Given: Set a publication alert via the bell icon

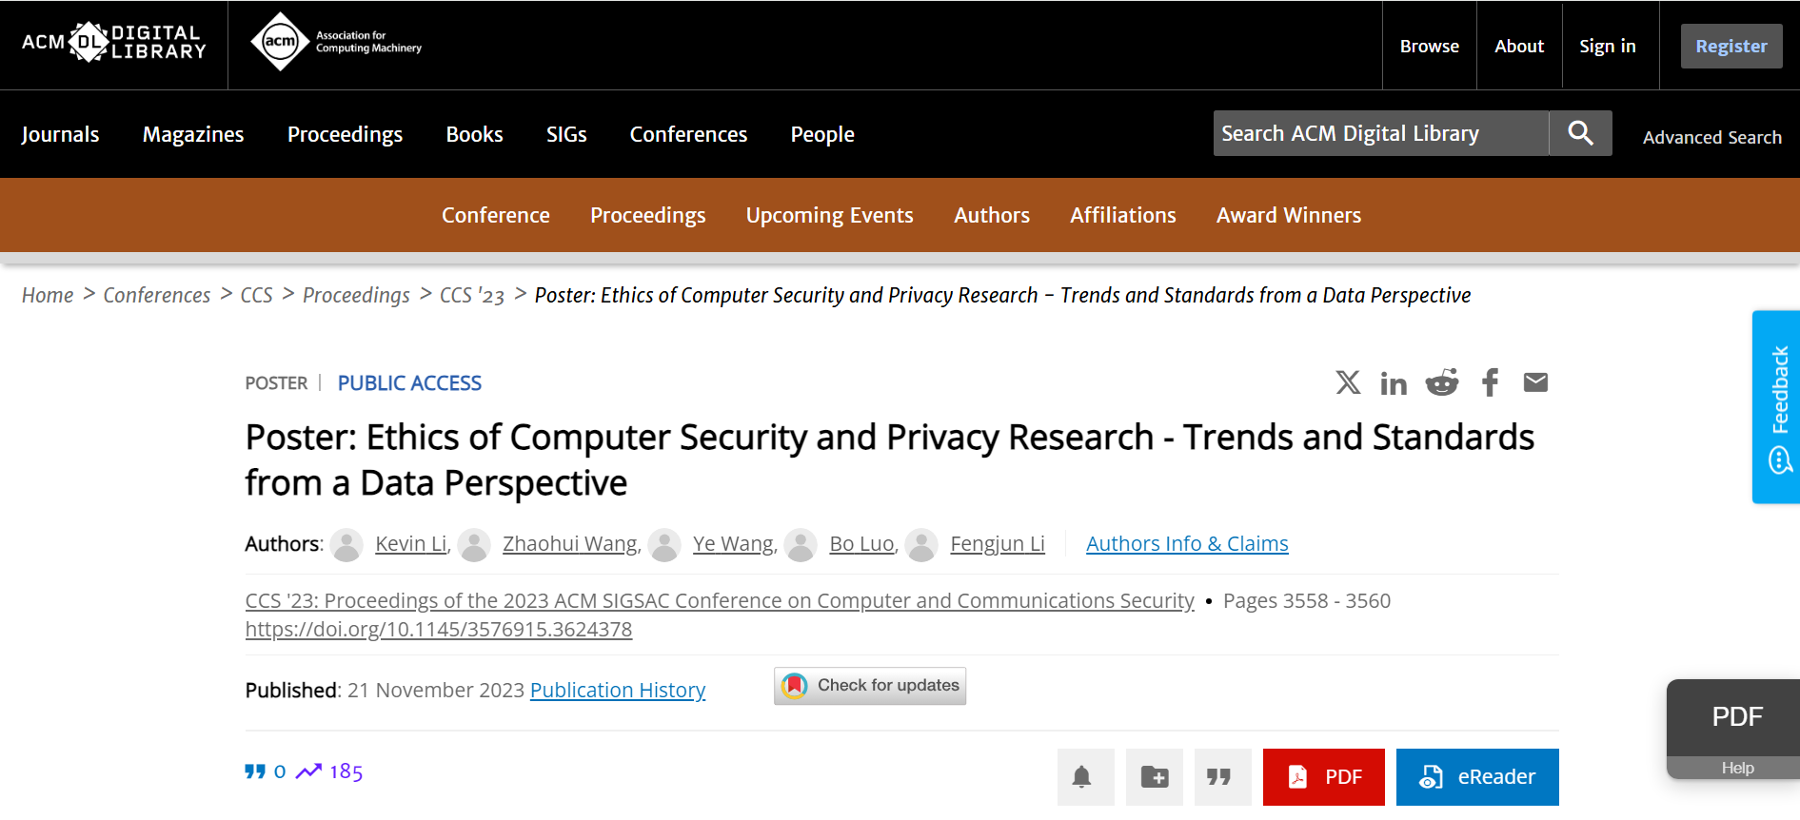Looking at the screenshot, I should pos(1085,777).
